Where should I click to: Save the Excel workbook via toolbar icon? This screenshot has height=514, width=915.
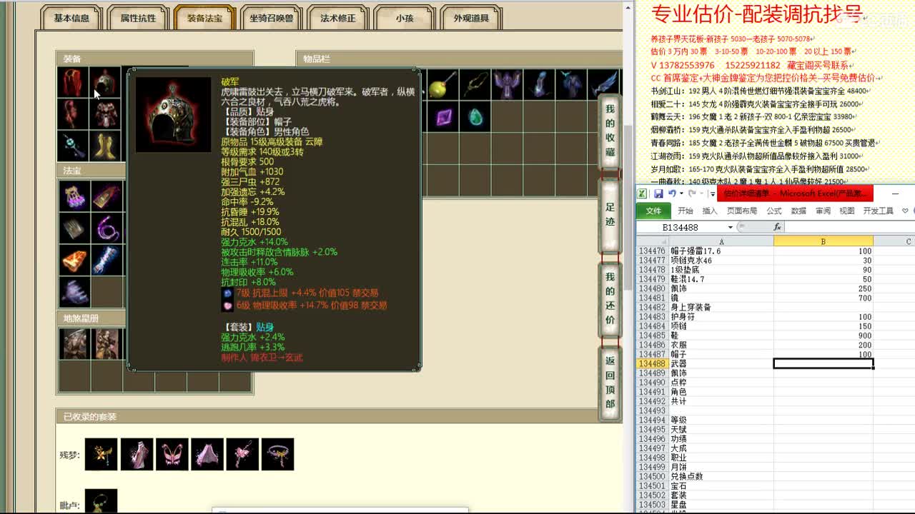[658, 193]
